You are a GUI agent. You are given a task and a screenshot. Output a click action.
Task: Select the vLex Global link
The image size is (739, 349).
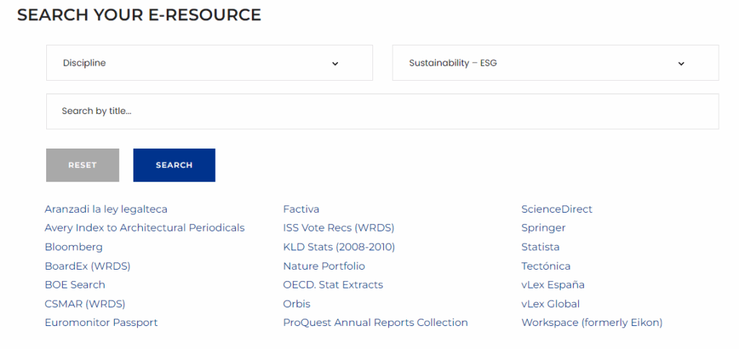pos(551,304)
